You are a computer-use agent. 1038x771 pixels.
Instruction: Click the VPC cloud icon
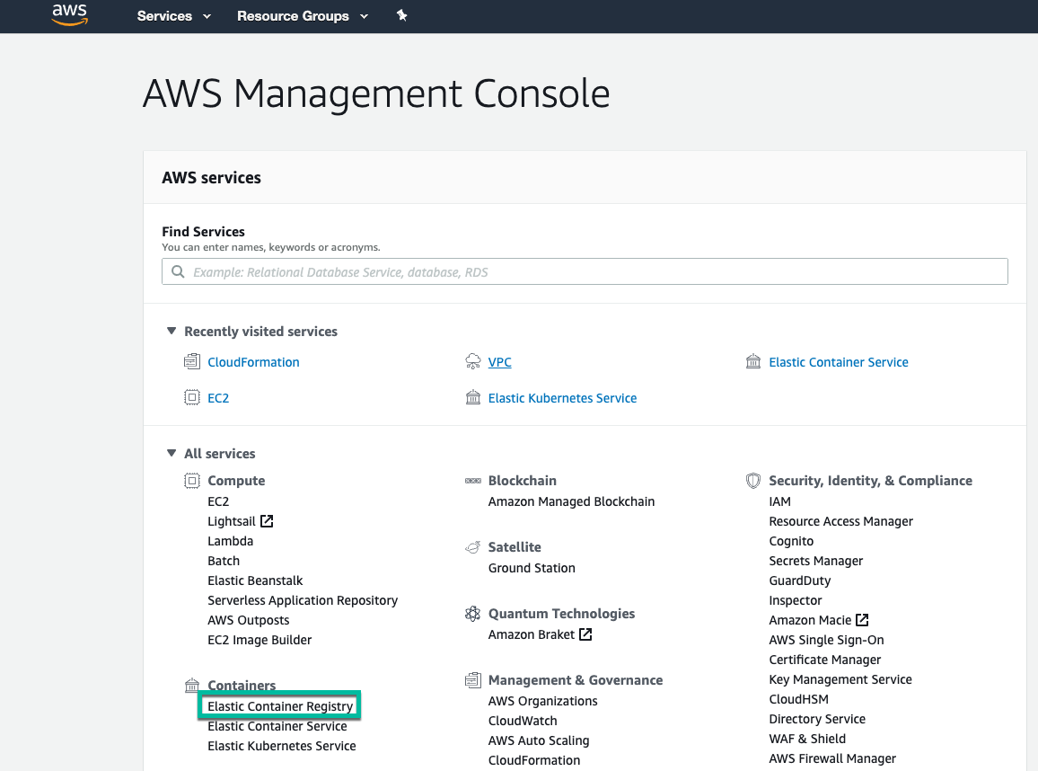coord(473,360)
